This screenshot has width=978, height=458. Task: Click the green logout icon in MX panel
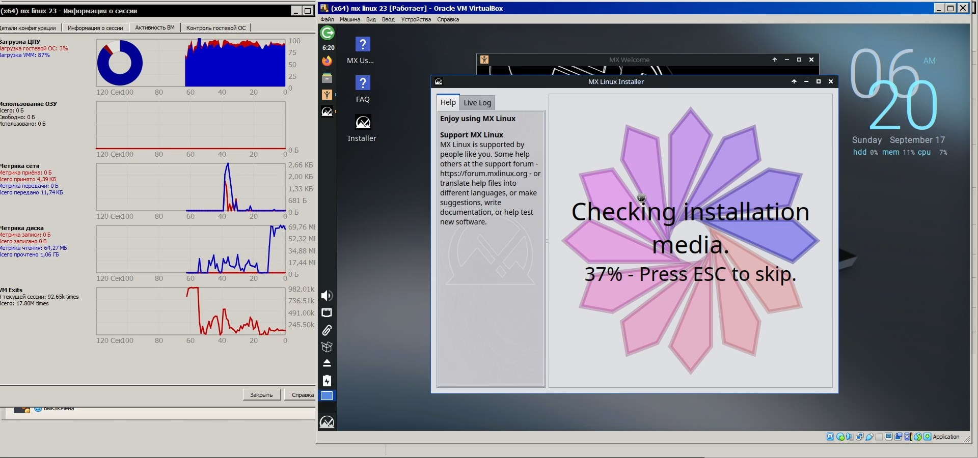pos(327,33)
